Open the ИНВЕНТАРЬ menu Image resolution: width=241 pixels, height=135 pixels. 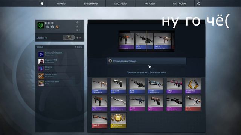91,3
